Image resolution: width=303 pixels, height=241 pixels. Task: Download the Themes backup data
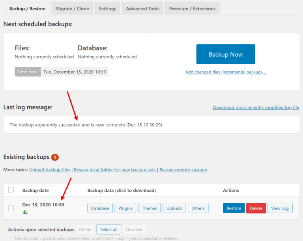pos(150,208)
